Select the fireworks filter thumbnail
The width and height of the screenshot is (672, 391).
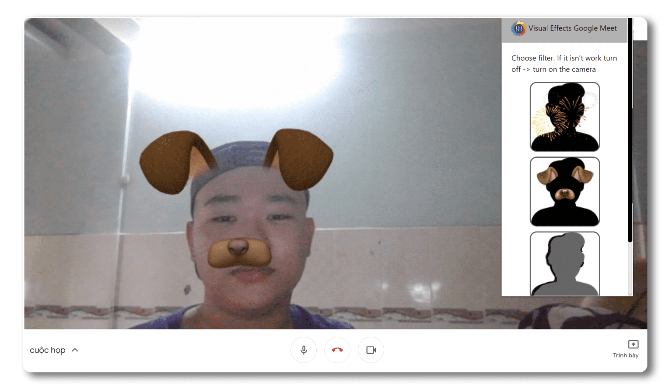(x=564, y=117)
